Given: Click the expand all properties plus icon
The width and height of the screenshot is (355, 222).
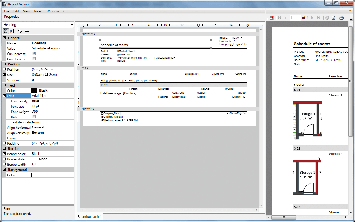Looking at the screenshot, I should pos(20,31).
